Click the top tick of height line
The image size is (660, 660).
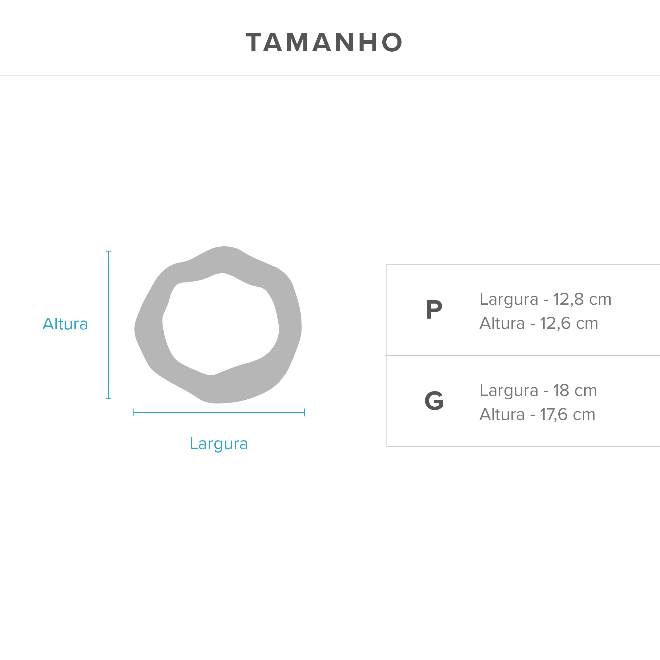[109, 251]
